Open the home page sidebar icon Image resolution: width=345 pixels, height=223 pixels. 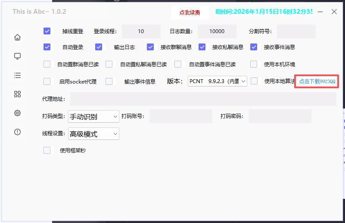coord(17,37)
